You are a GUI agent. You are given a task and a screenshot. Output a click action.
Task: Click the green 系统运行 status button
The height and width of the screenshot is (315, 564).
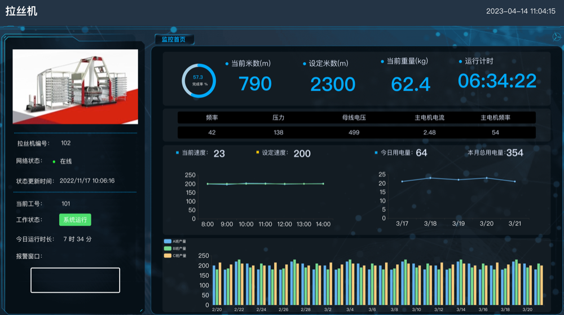(75, 220)
